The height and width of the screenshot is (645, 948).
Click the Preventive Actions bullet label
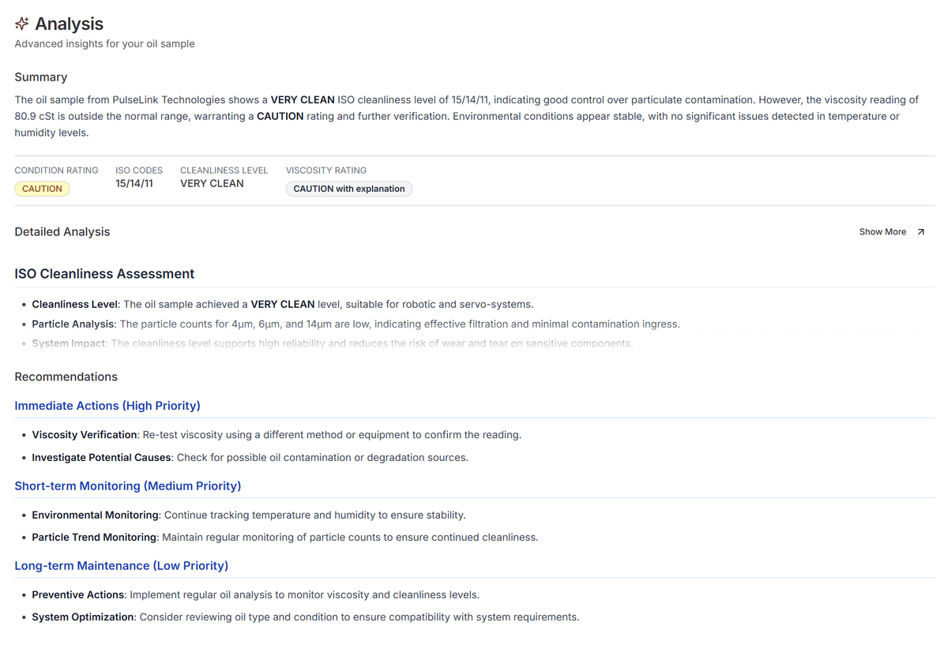point(77,594)
